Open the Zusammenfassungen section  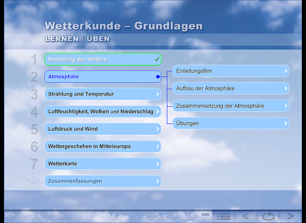pos(103,181)
